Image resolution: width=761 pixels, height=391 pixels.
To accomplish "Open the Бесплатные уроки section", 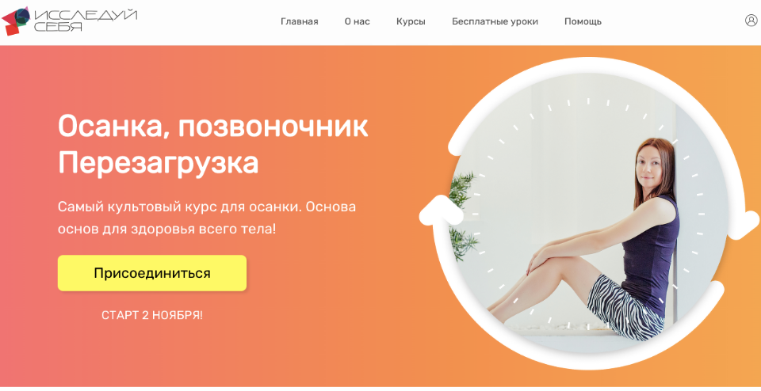I will tap(495, 21).
